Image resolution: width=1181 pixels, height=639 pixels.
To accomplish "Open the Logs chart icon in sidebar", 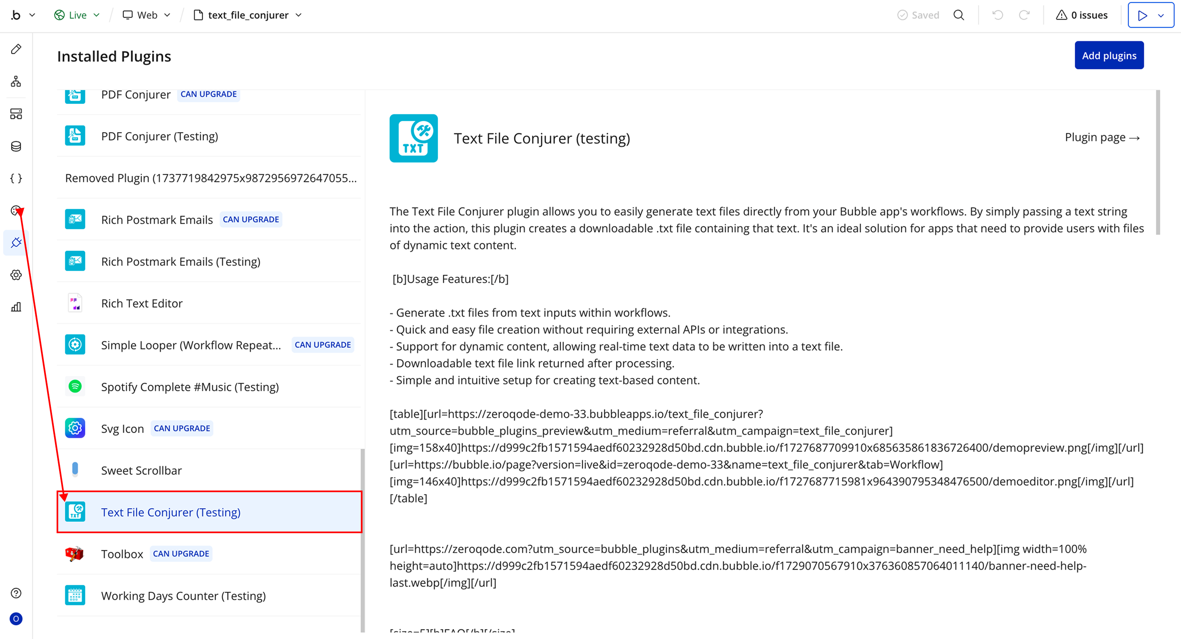I will pyautogui.click(x=16, y=307).
